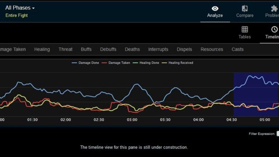Switch to the Tables grid icon
Screen dimensions: 279x157
pyautogui.click(x=245, y=29)
